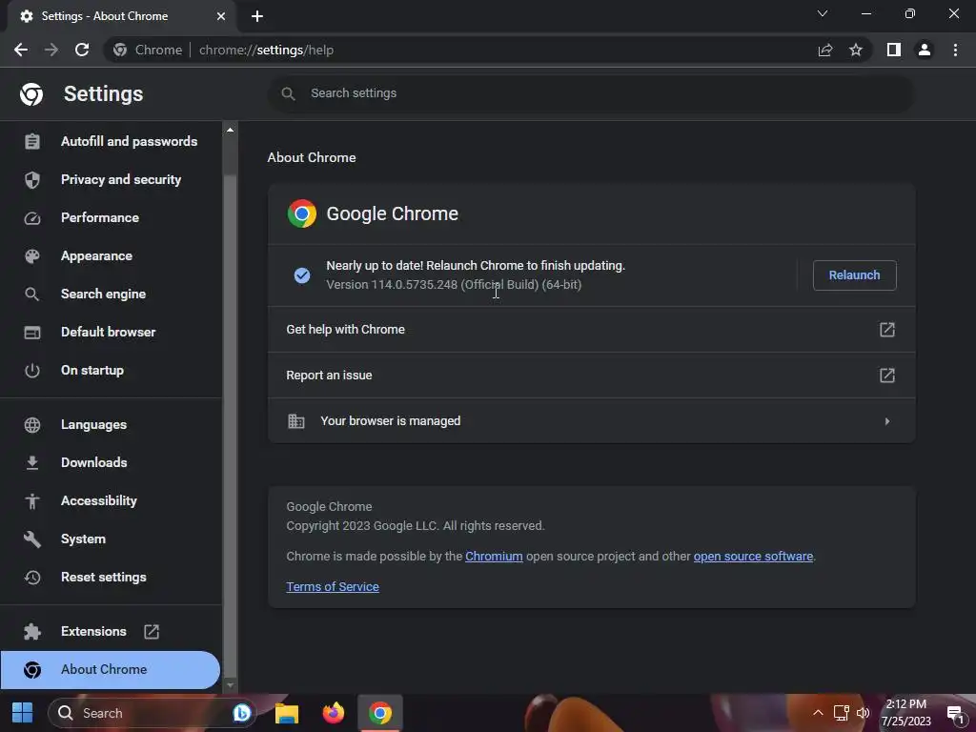Open Get help with Chrome external link icon
Image resolution: width=976 pixels, height=732 pixels.
coord(887,329)
